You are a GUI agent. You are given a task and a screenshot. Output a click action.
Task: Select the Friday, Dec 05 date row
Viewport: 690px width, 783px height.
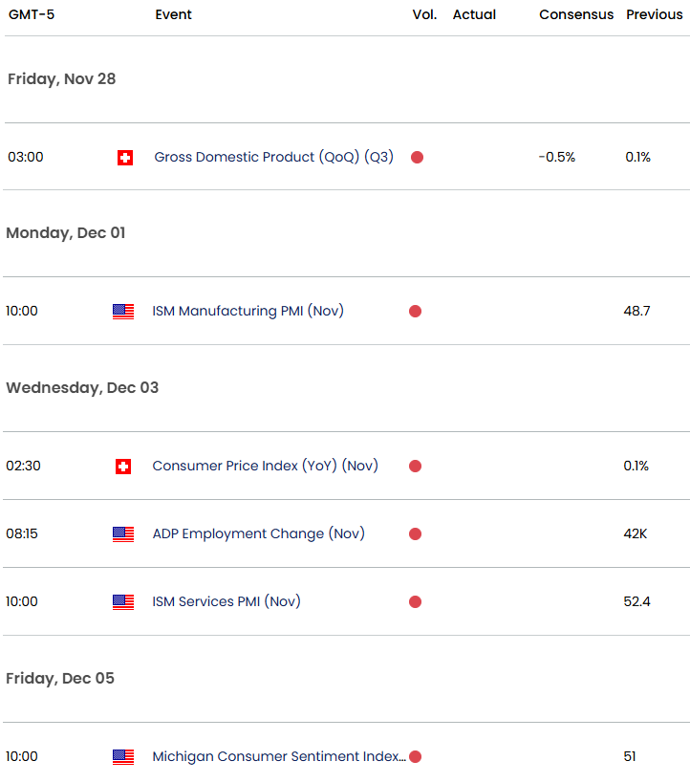60,678
